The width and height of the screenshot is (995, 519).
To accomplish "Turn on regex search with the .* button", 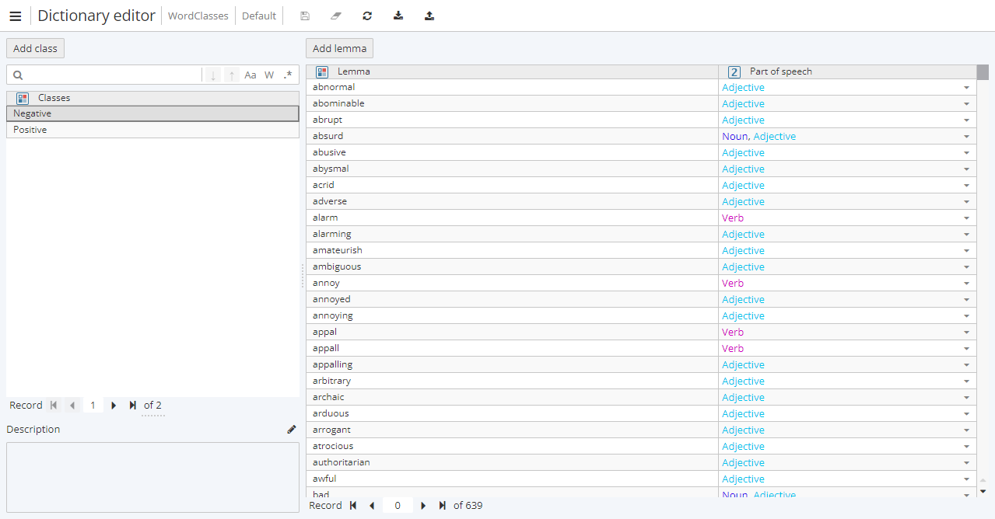I will (287, 75).
